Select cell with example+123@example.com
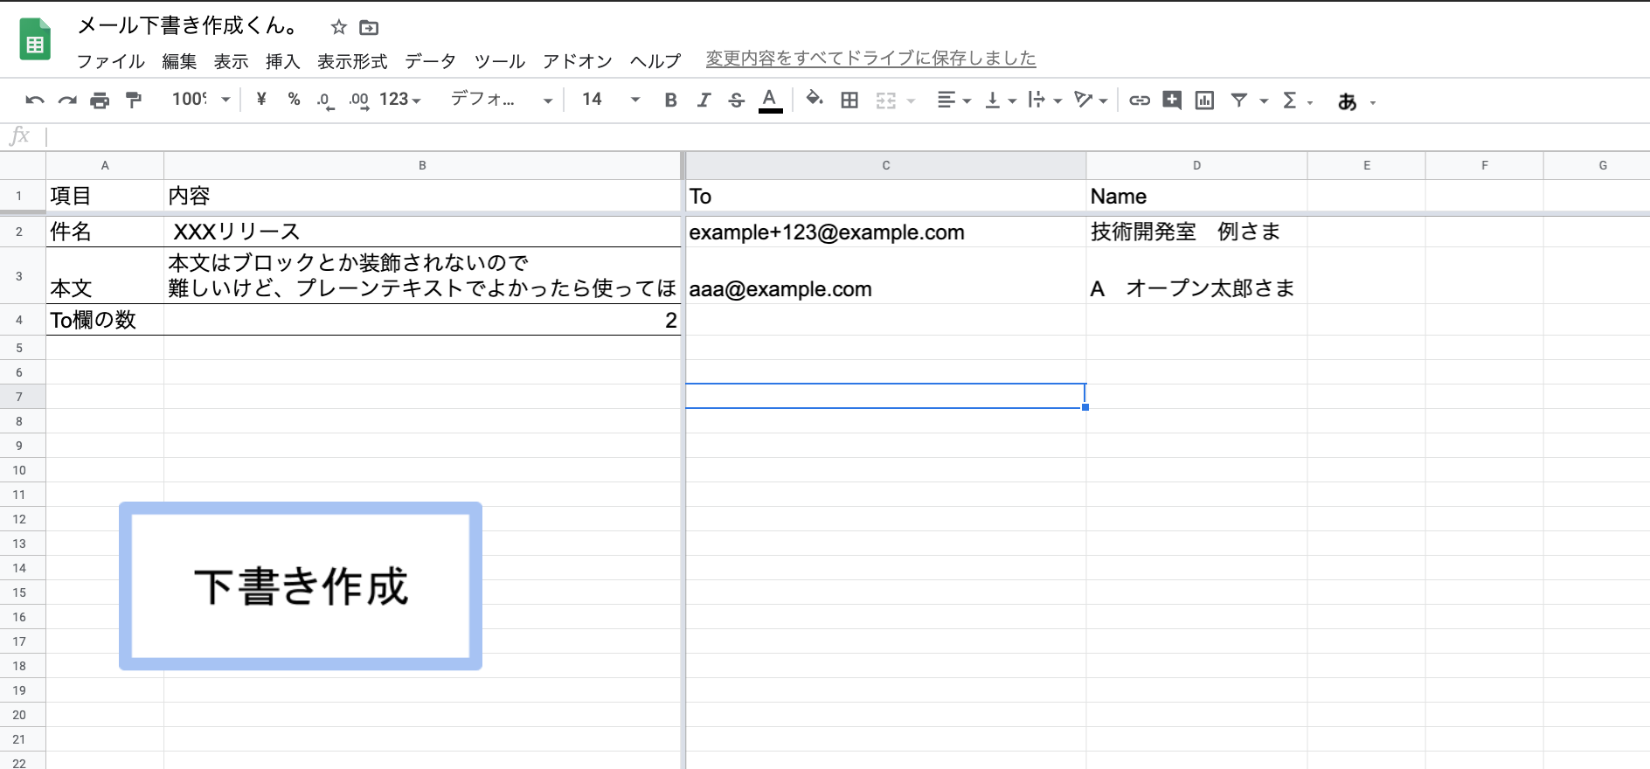 pos(885,232)
